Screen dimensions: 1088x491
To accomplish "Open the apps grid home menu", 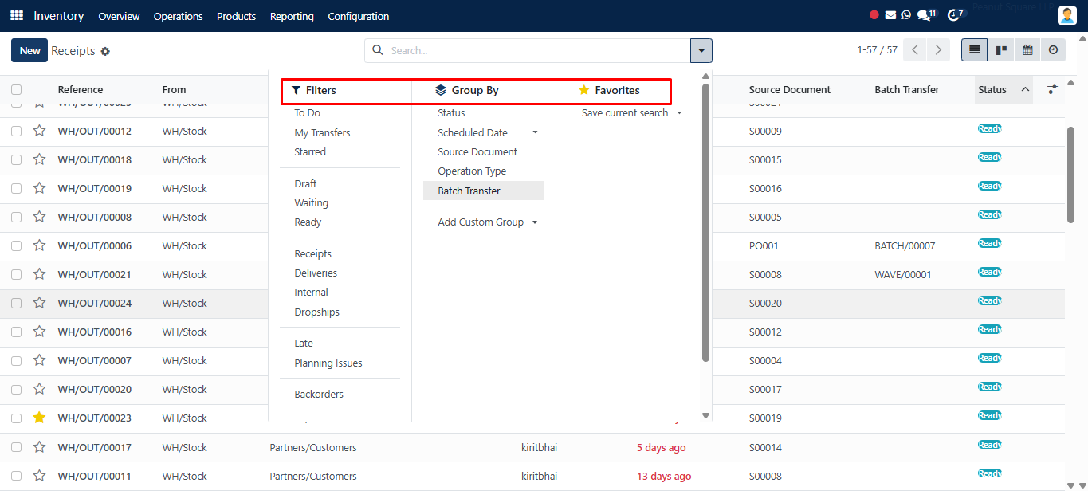I will pos(17,15).
